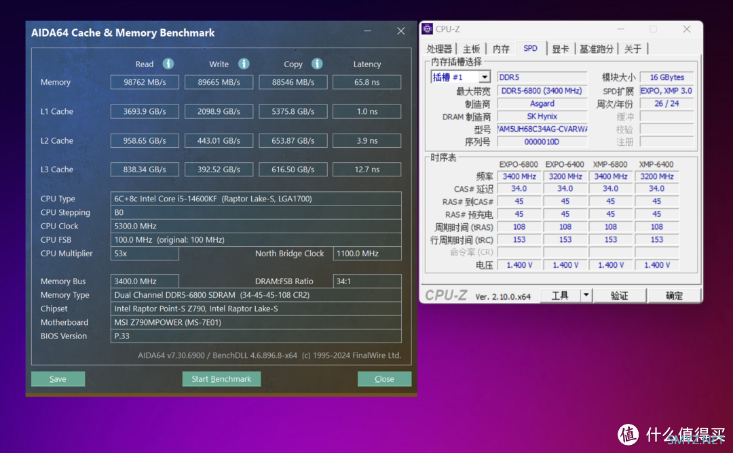The image size is (733, 453).
Task: Click the 确定 button in CPU-Z
Action: pos(674,295)
